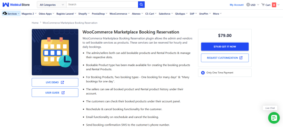Screen dimensions: 283x127
Task: Open the shopping cart icon
Action: point(263,4)
